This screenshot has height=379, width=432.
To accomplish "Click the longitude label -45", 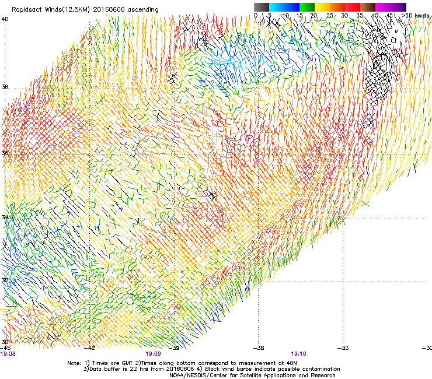I will [5, 348].
